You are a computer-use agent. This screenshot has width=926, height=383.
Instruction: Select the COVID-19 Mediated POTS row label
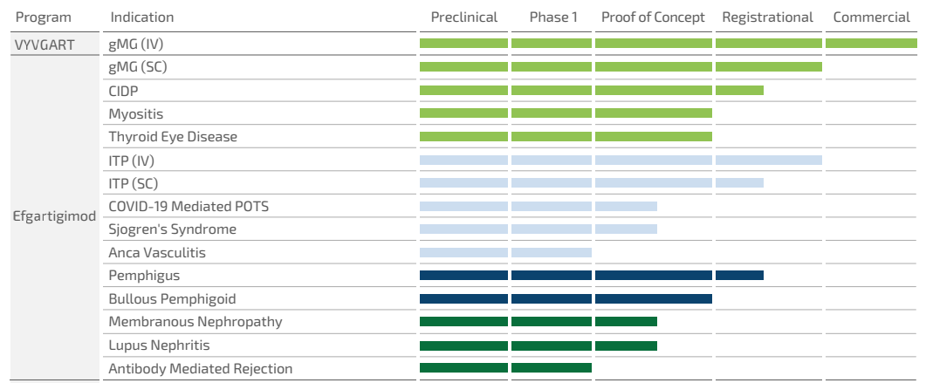(x=189, y=207)
